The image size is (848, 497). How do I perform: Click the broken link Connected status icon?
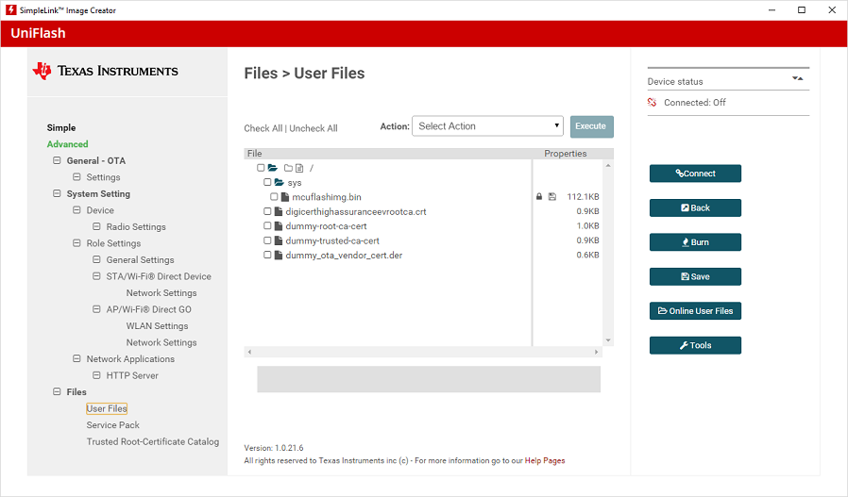coord(653,102)
